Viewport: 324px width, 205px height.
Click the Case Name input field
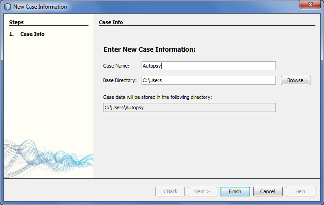coord(208,66)
